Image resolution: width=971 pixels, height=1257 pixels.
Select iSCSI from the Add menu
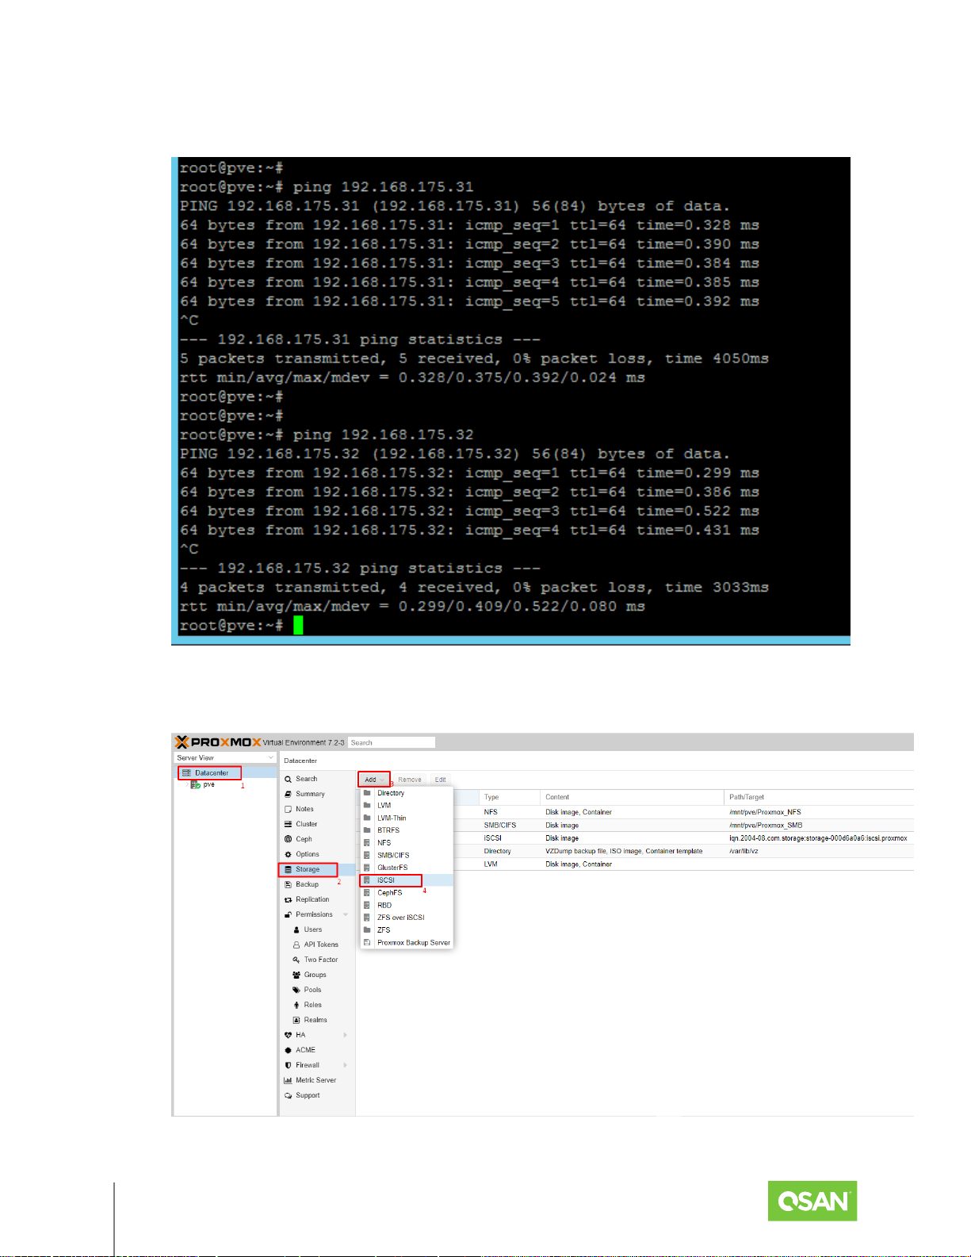[x=386, y=880]
